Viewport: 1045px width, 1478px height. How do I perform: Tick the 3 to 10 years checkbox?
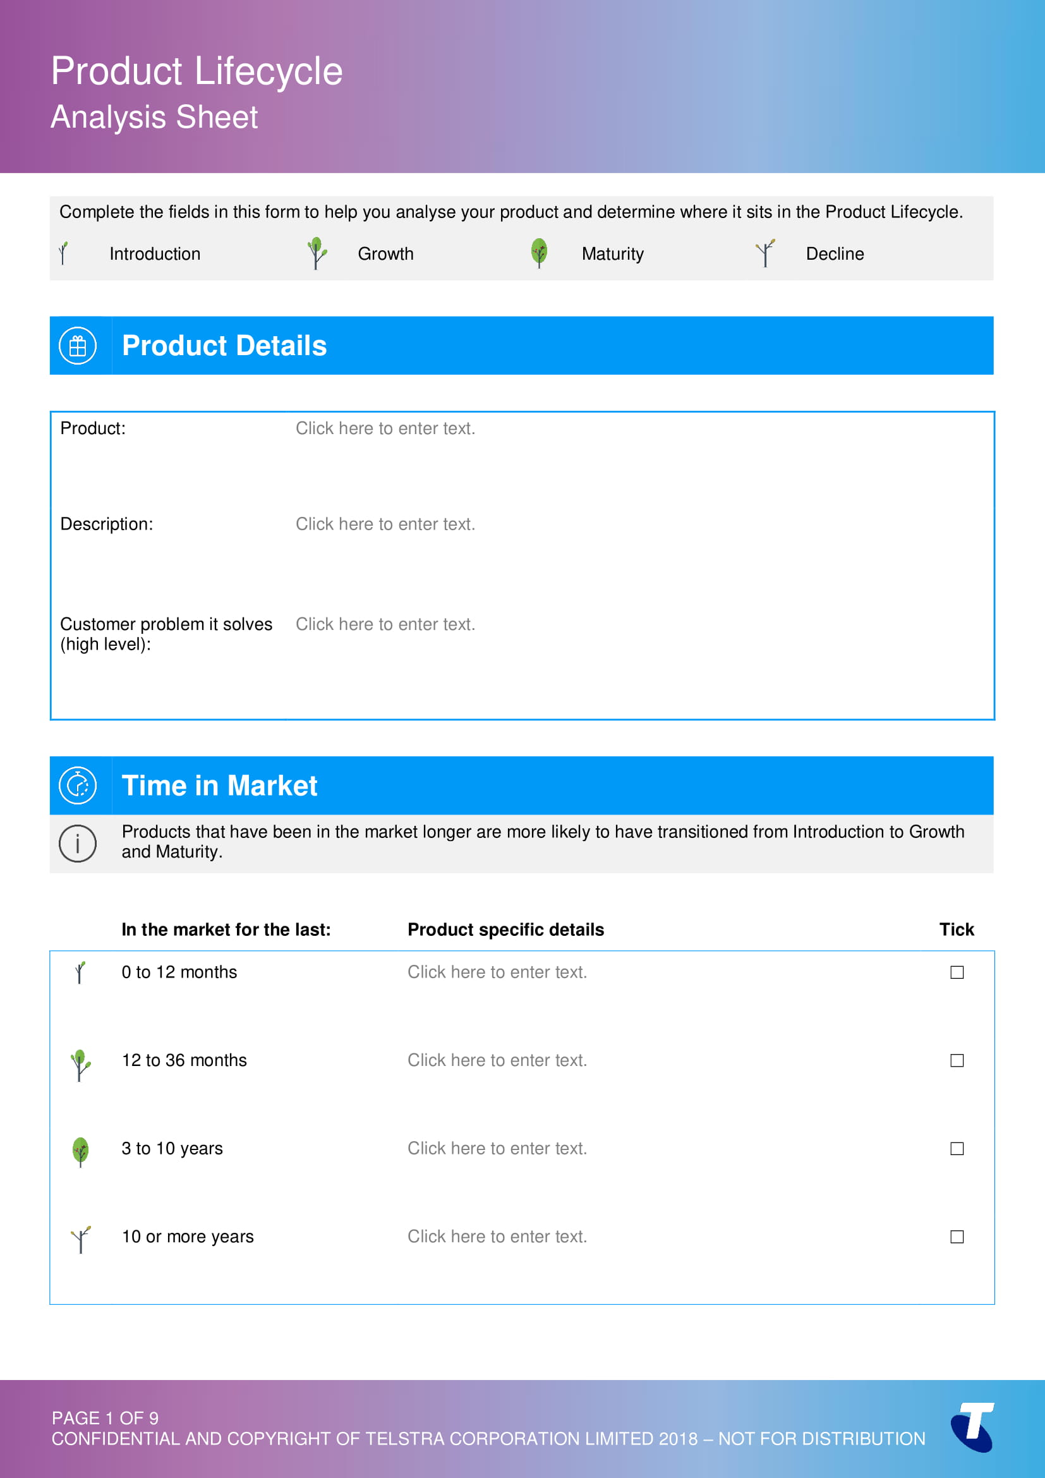[957, 1149]
